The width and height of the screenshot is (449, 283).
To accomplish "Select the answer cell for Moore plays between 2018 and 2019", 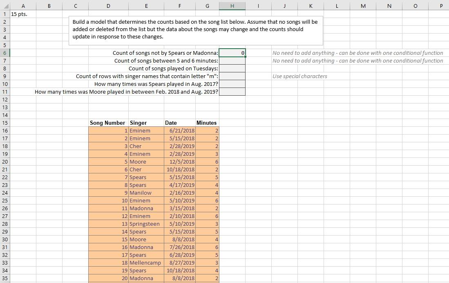I will (x=232, y=92).
